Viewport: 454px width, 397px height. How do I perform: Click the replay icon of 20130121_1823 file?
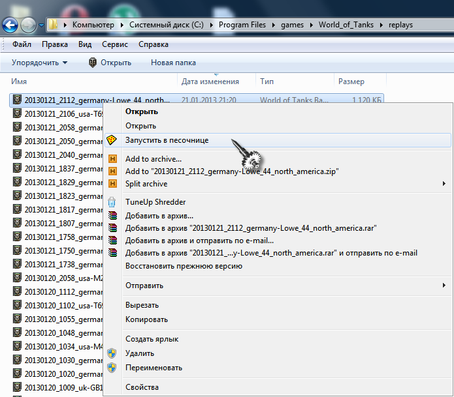[x=18, y=196]
